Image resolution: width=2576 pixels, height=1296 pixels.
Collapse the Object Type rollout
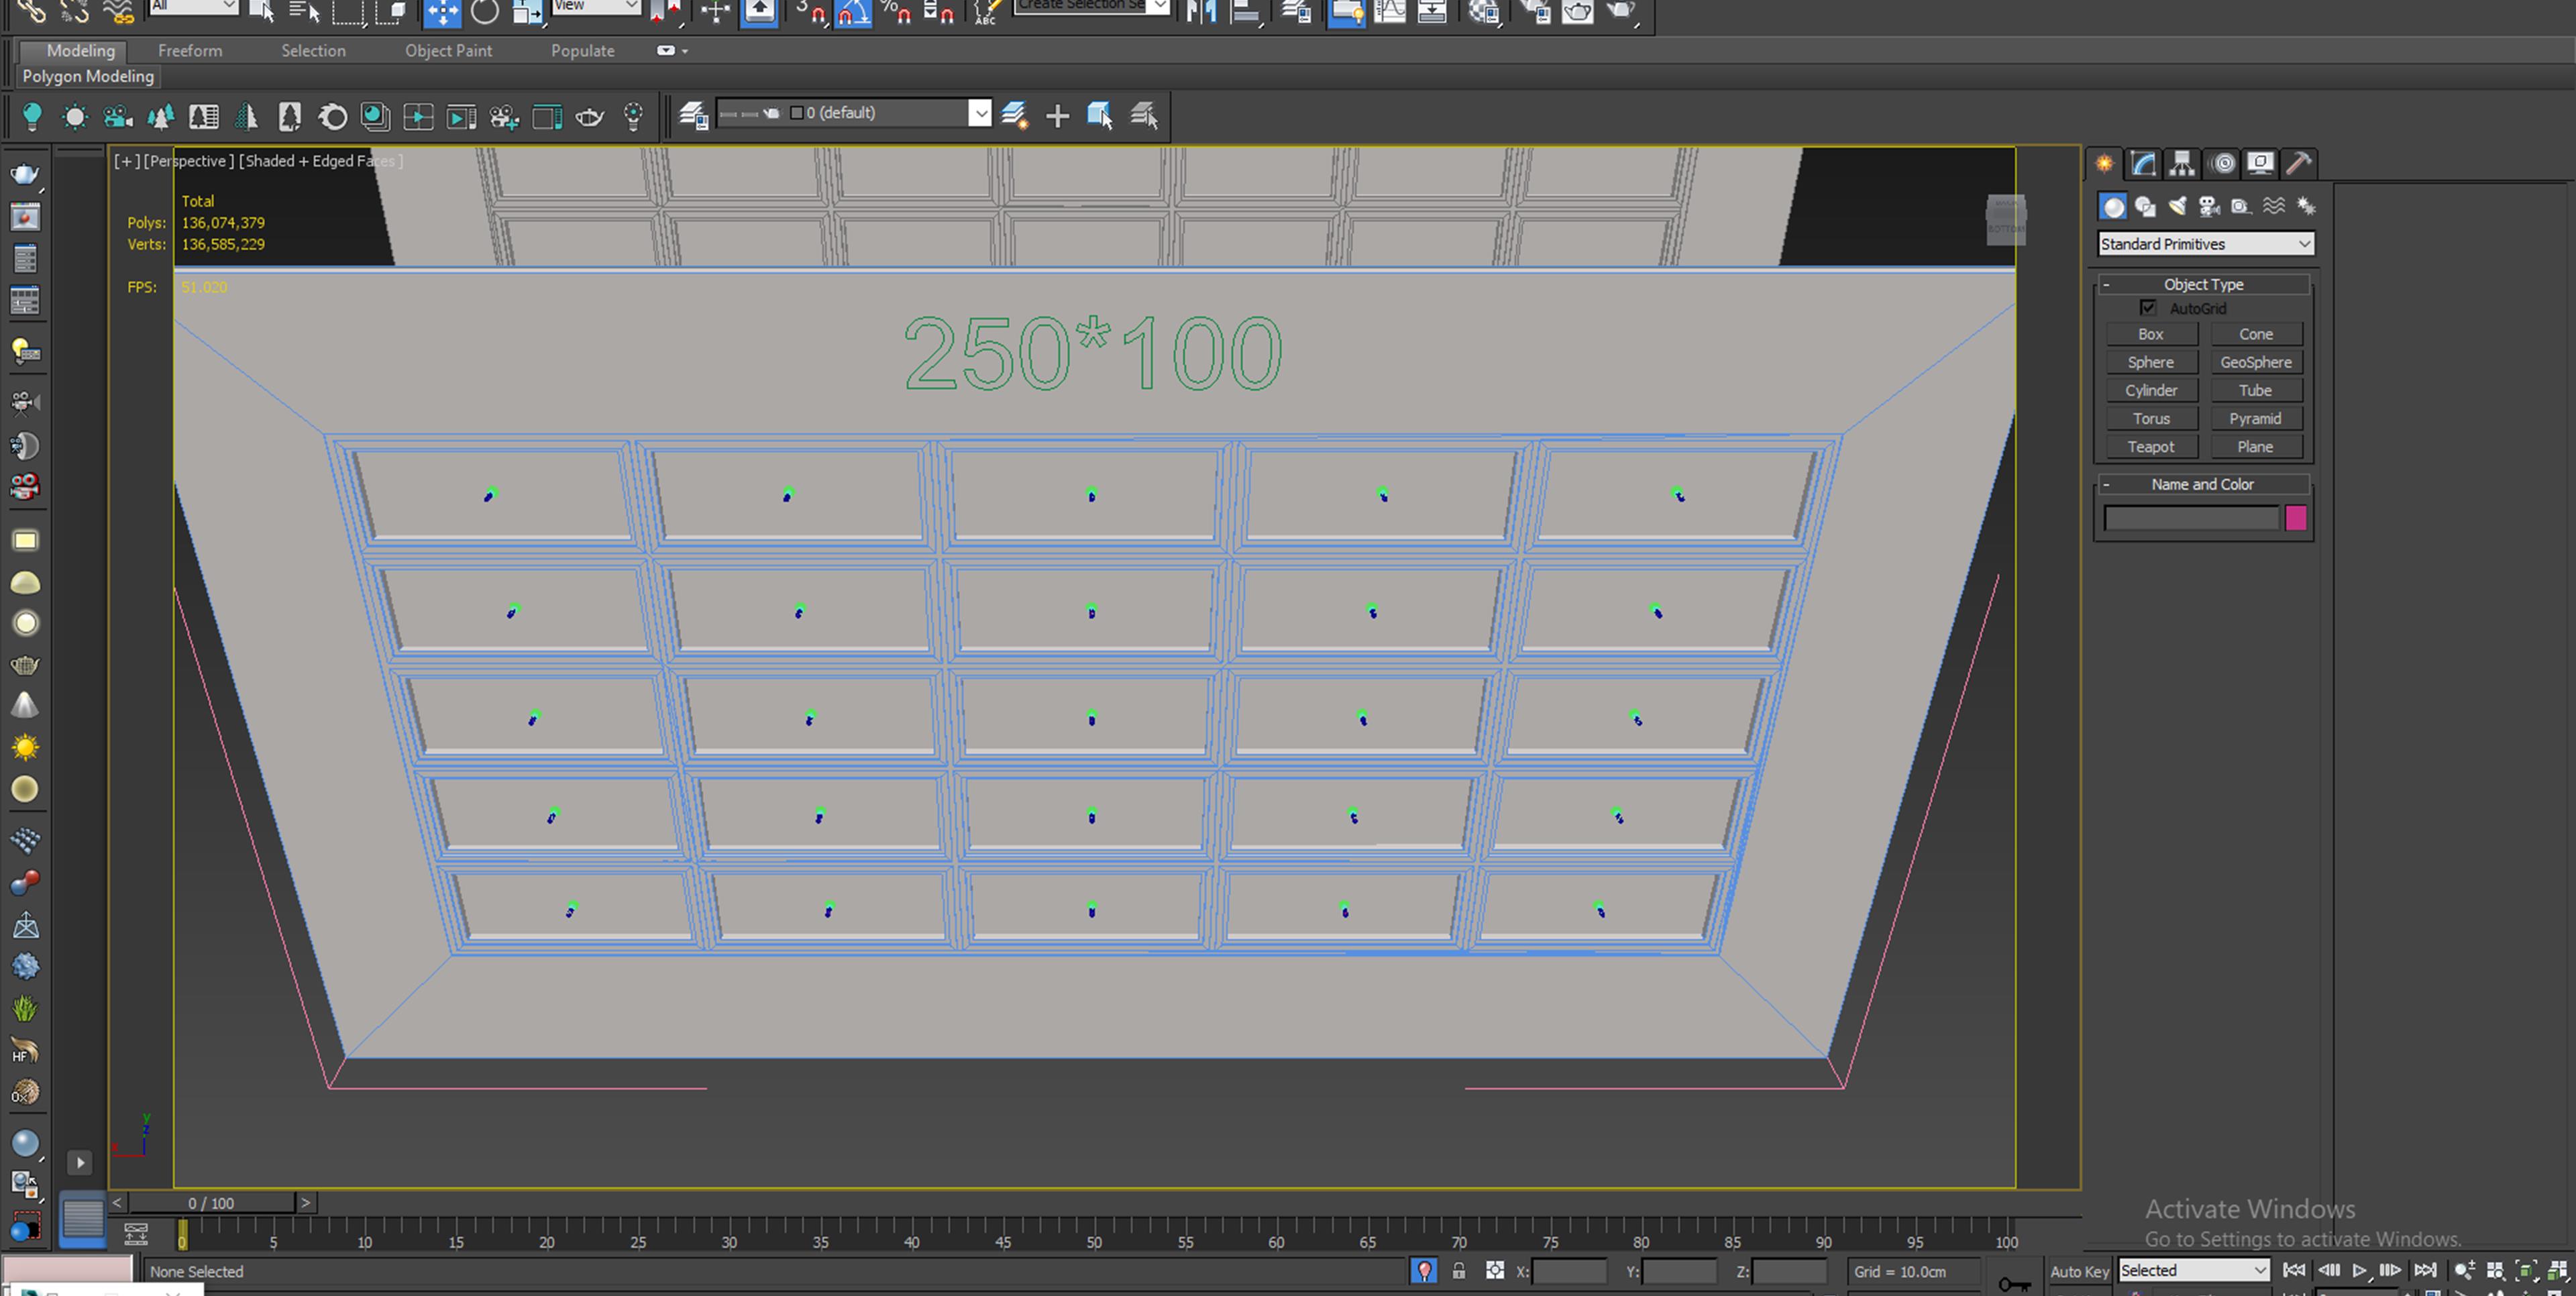[2203, 285]
